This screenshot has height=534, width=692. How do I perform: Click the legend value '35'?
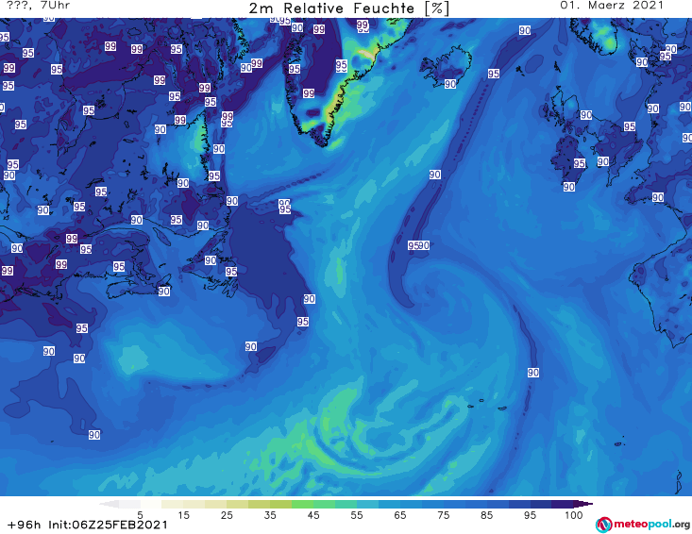coord(270,515)
